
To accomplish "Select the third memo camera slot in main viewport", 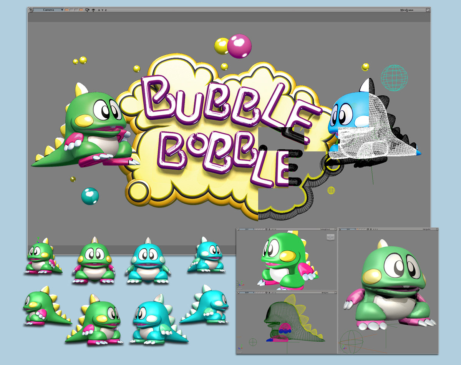I will coord(76,10).
